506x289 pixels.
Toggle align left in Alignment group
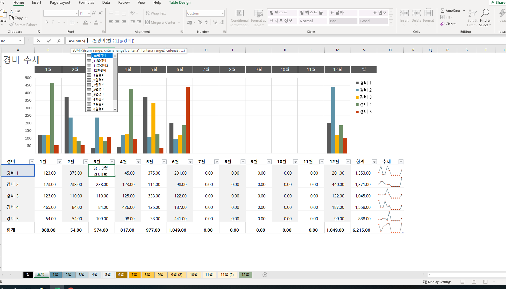(x=111, y=22)
